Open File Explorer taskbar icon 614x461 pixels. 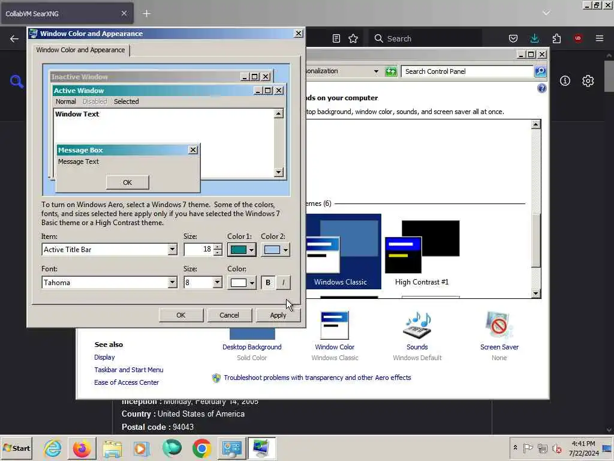[112, 448]
